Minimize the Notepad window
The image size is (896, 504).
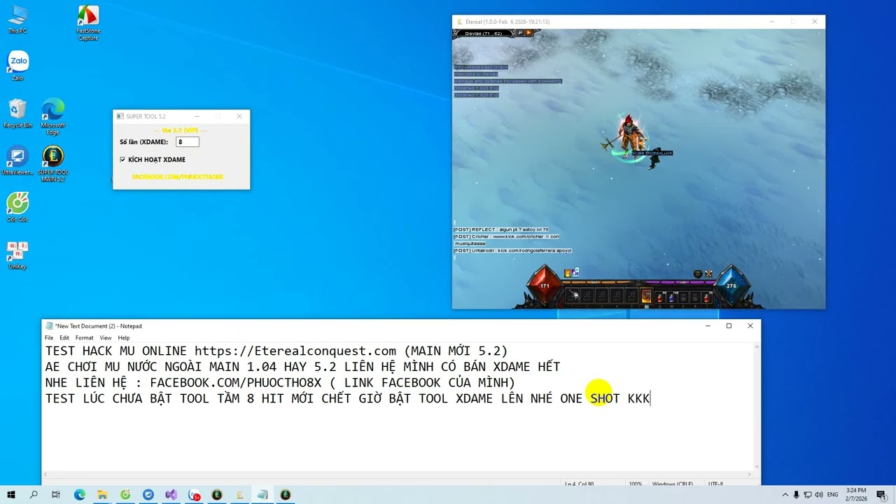click(708, 325)
